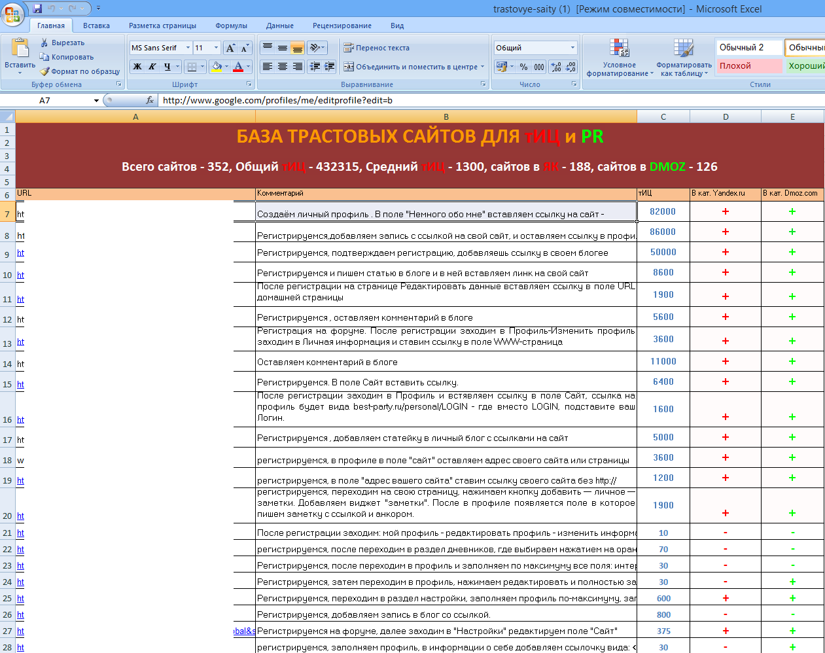Select all cells via corner button
The height and width of the screenshot is (653, 825).
click(8, 116)
